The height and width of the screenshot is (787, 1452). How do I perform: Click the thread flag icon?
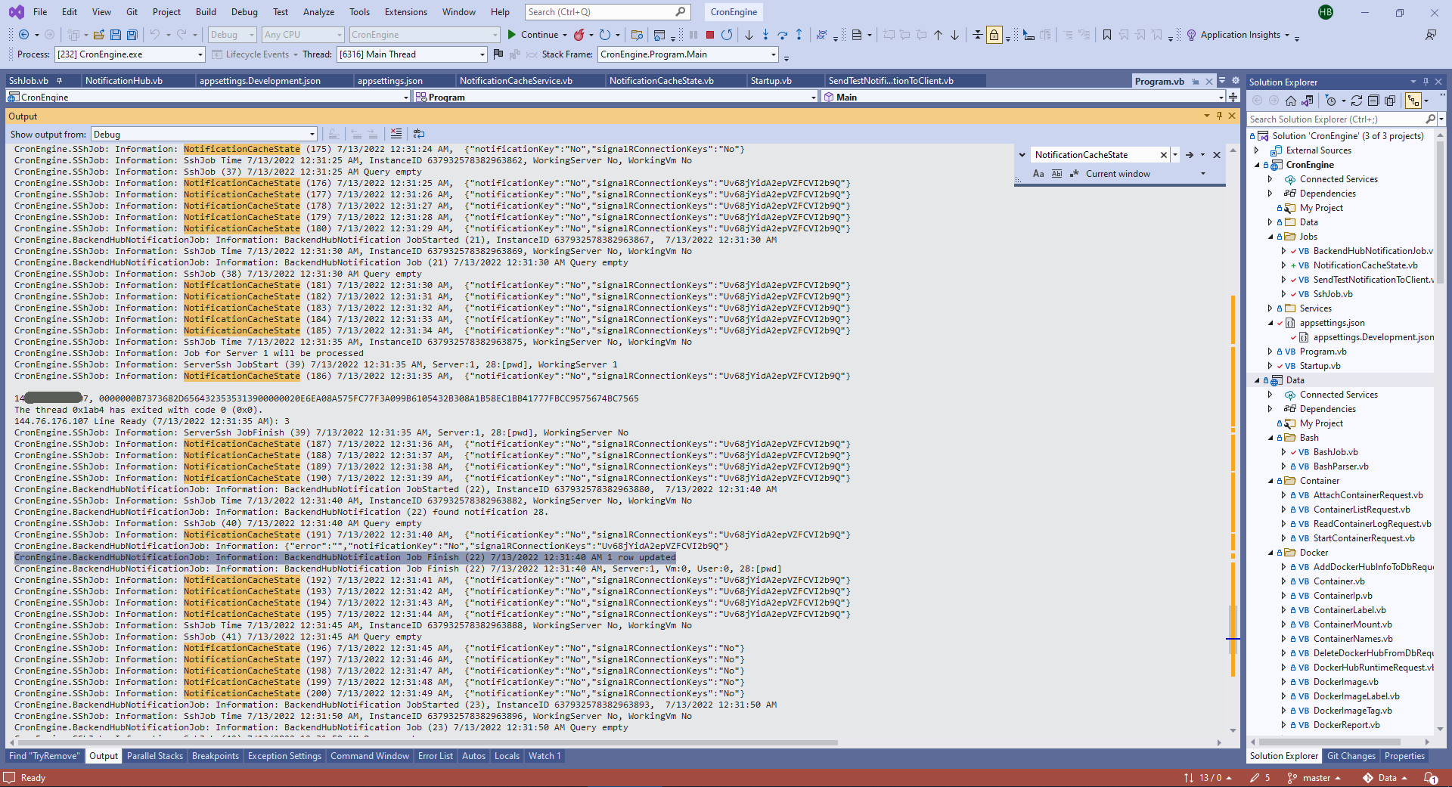(498, 54)
